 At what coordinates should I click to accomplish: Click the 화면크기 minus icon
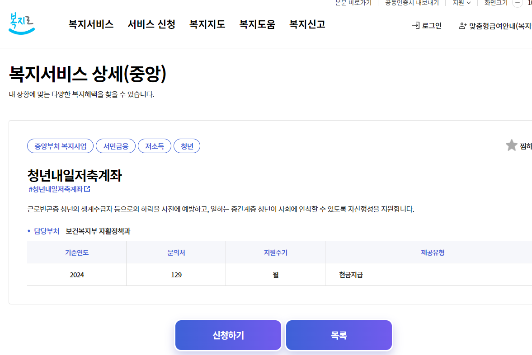coord(518,4)
